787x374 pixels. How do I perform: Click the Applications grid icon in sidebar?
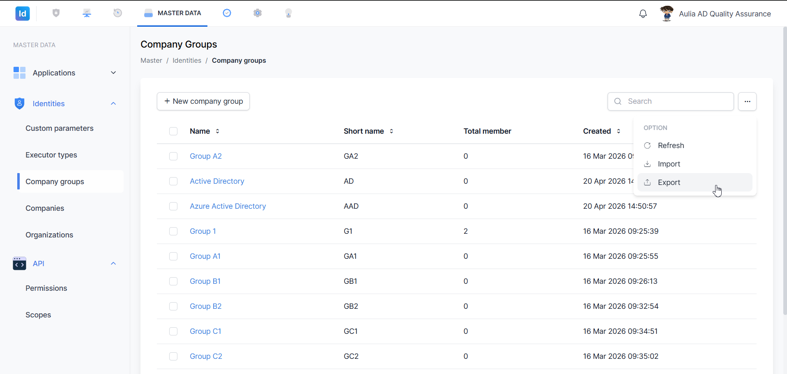(19, 73)
